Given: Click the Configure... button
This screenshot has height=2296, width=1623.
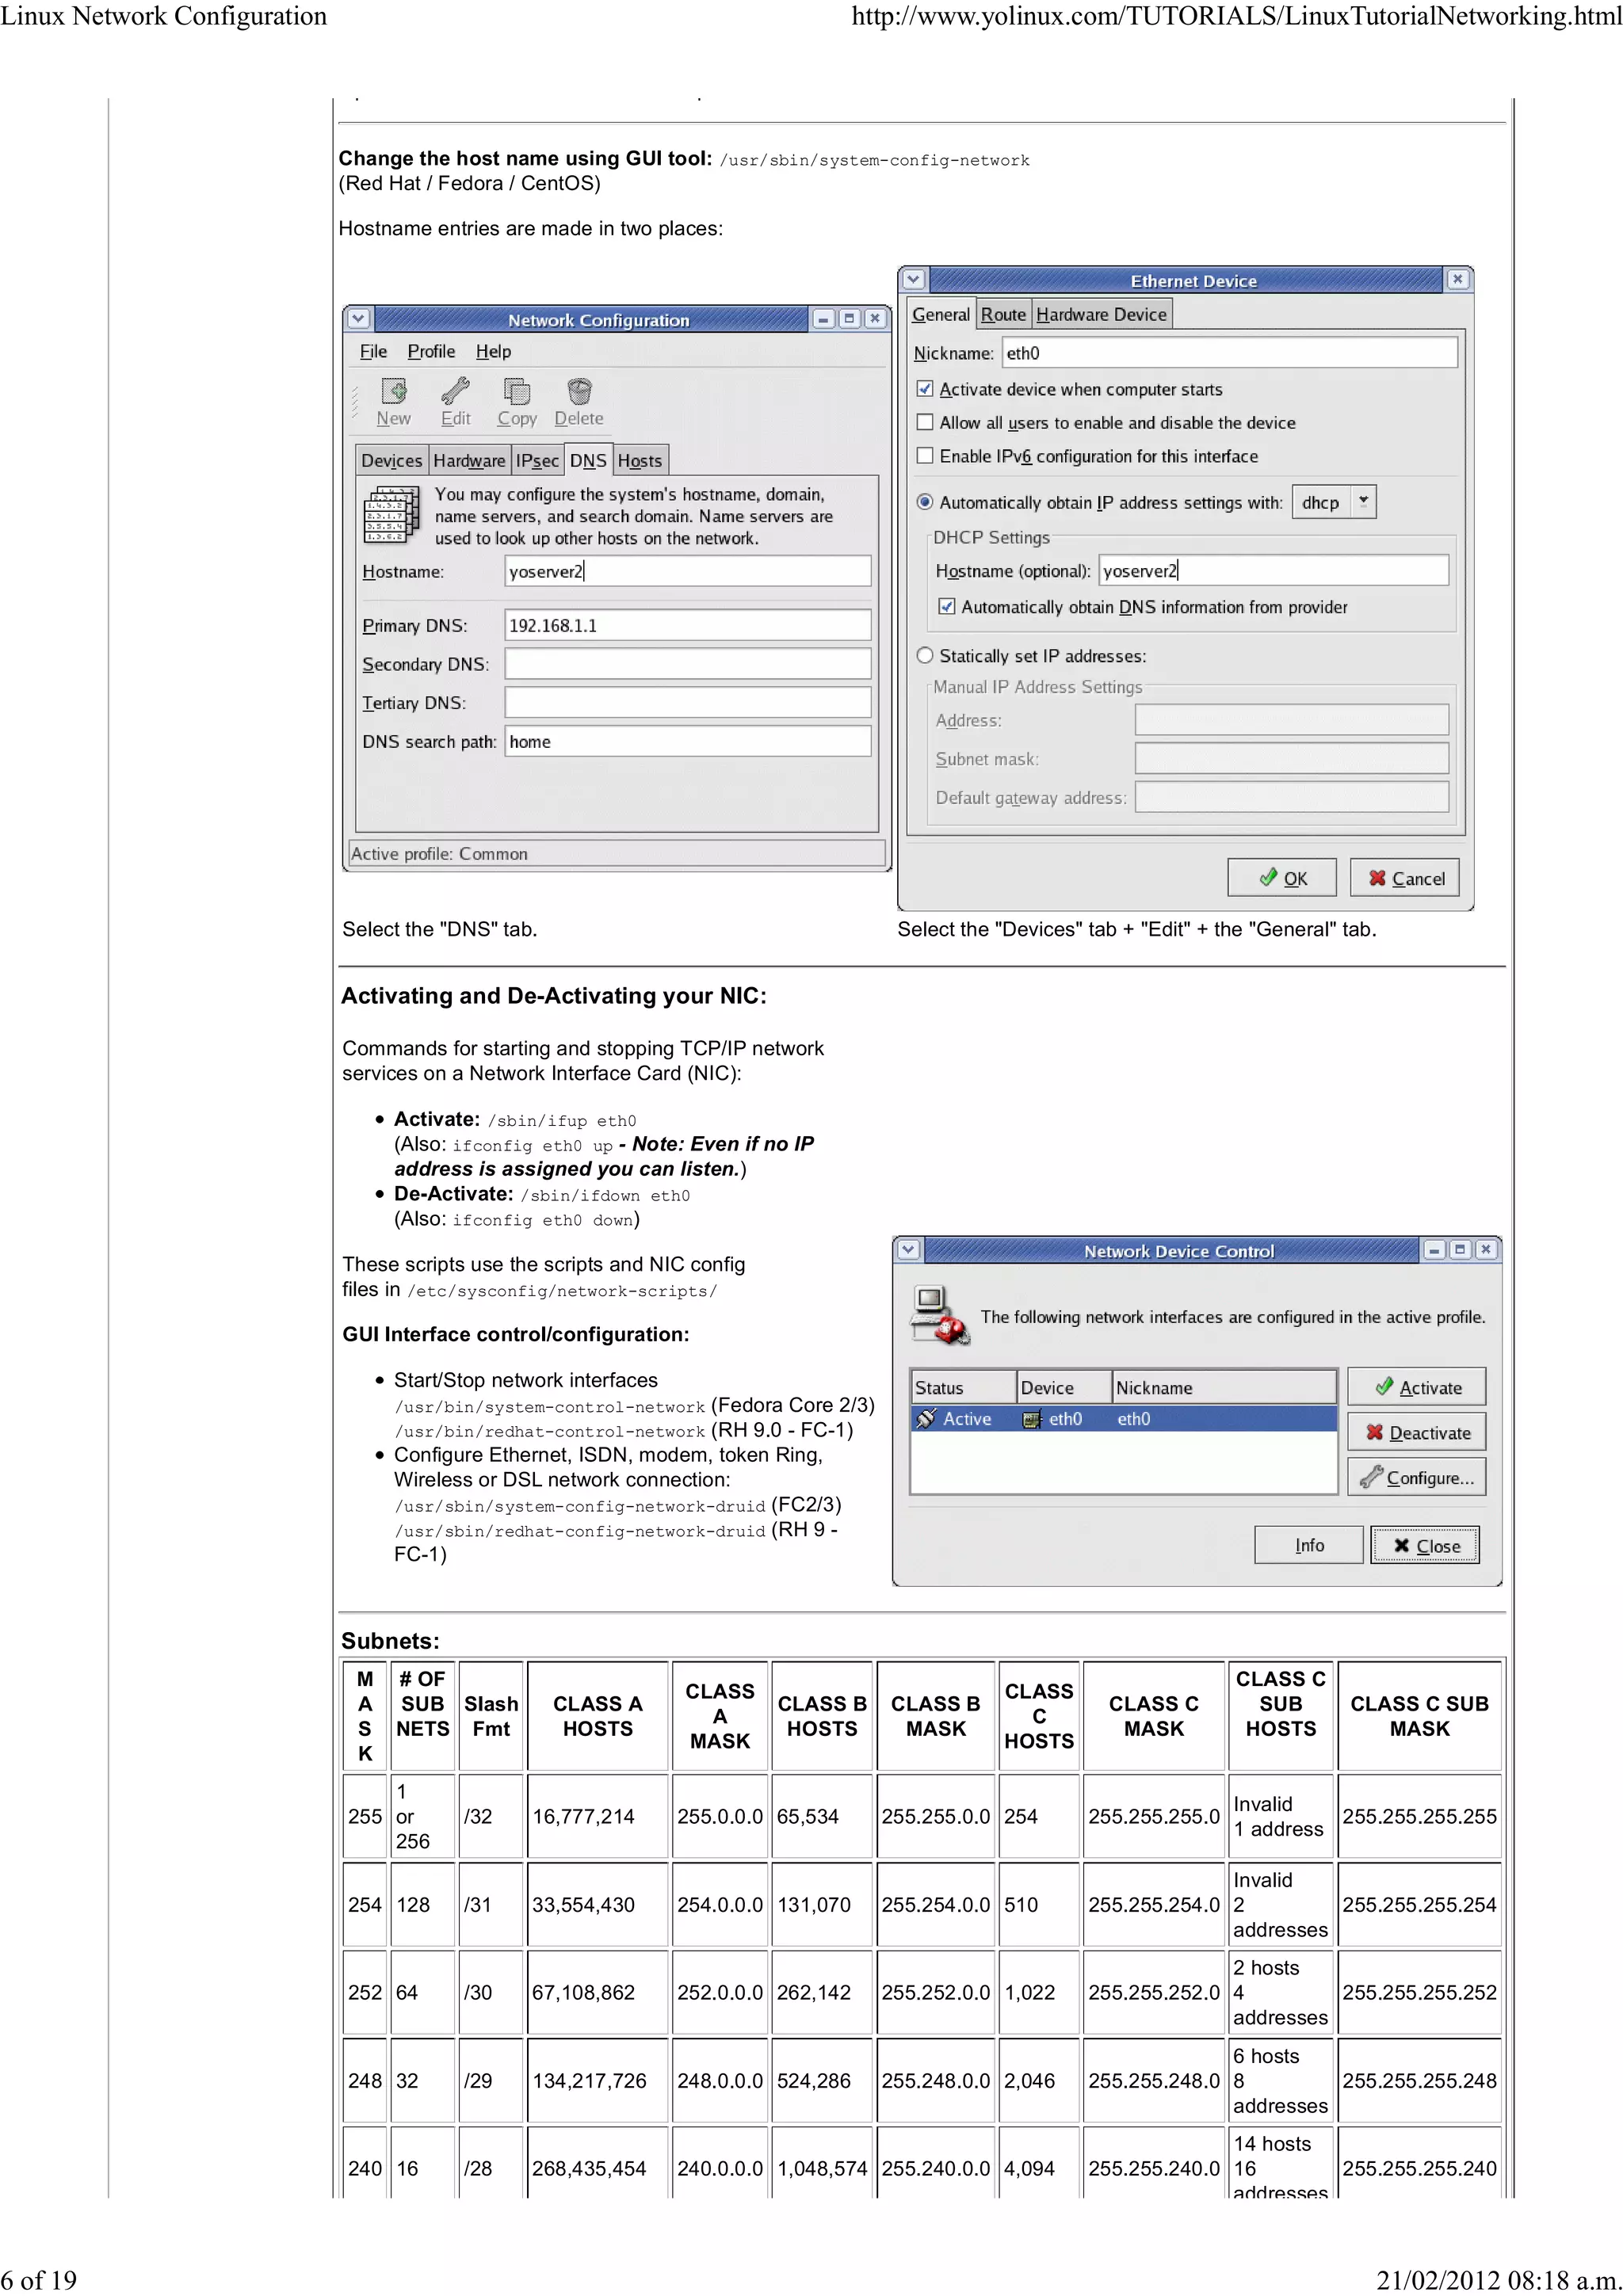Looking at the screenshot, I should click(x=1416, y=1477).
